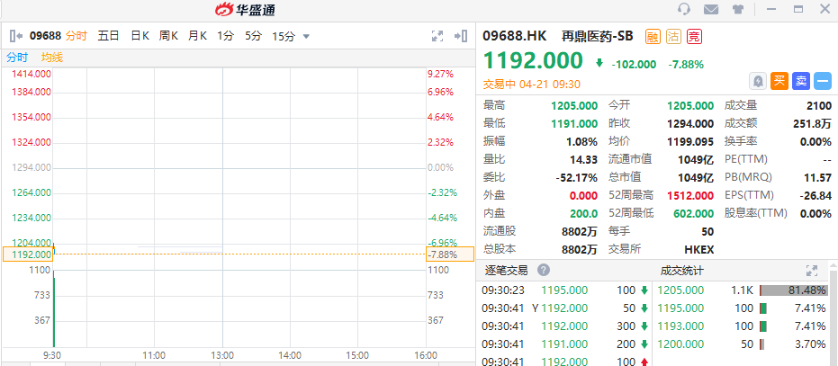Open dropdown arrow next to 15分
The image size is (838, 366).
coord(306,37)
